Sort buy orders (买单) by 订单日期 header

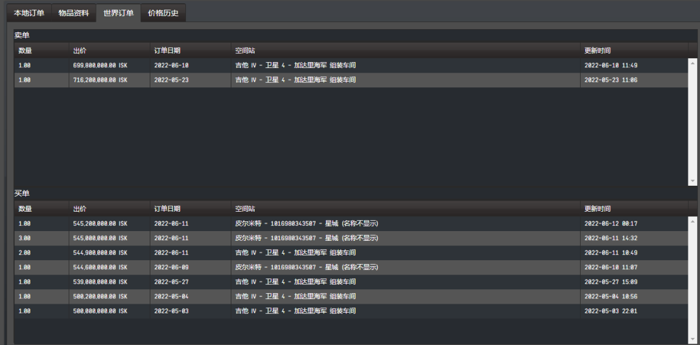191,208
